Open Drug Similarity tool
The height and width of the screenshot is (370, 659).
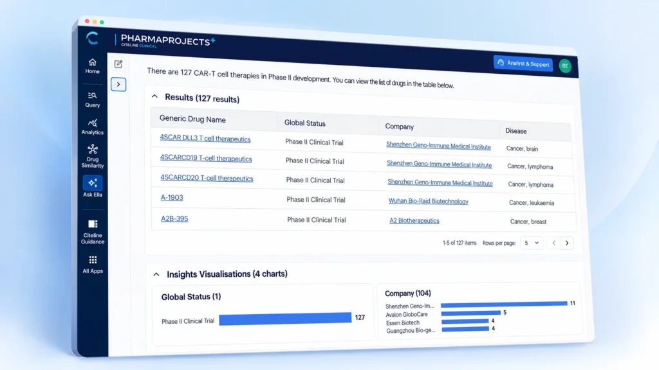(93, 157)
